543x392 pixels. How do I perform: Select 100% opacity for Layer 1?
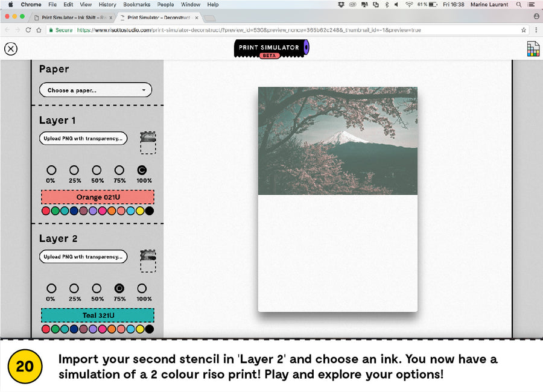tap(142, 171)
